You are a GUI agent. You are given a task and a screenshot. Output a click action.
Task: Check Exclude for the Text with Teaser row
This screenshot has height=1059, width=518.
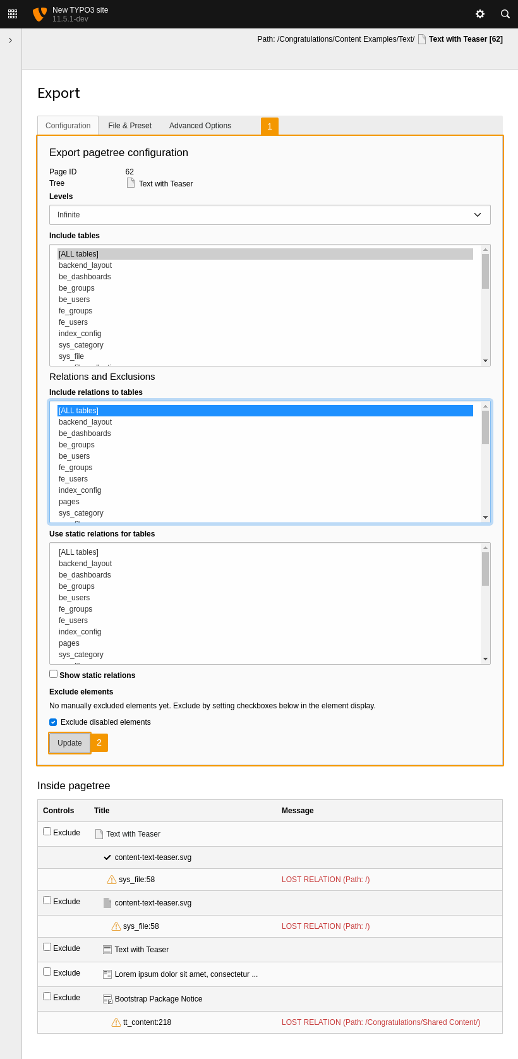click(46, 830)
